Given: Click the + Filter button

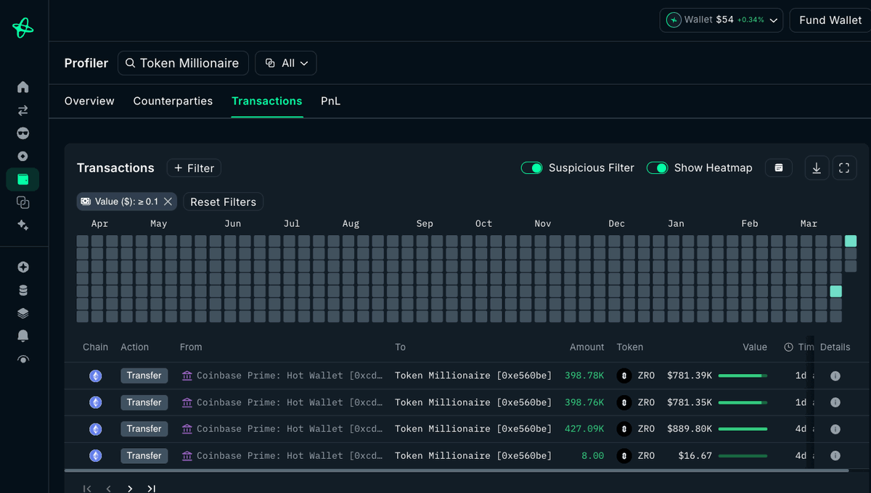Looking at the screenshot, I should click(194, 168).
